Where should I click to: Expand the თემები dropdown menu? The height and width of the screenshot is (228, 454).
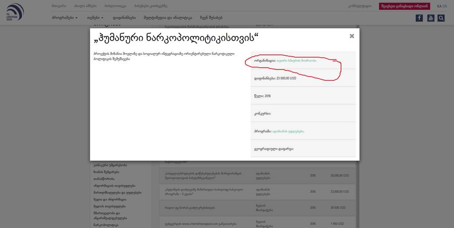click(95, 18)
